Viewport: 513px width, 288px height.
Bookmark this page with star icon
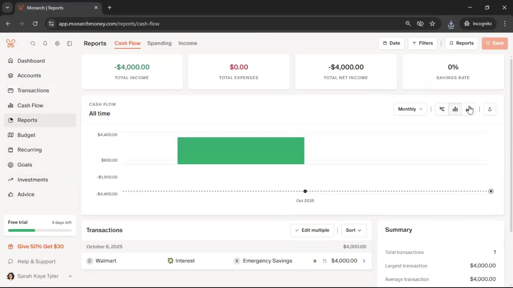432,24
